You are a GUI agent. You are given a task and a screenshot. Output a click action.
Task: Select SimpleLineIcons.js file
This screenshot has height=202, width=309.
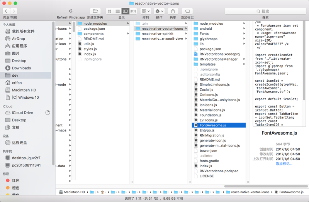(x=219, y=84)
